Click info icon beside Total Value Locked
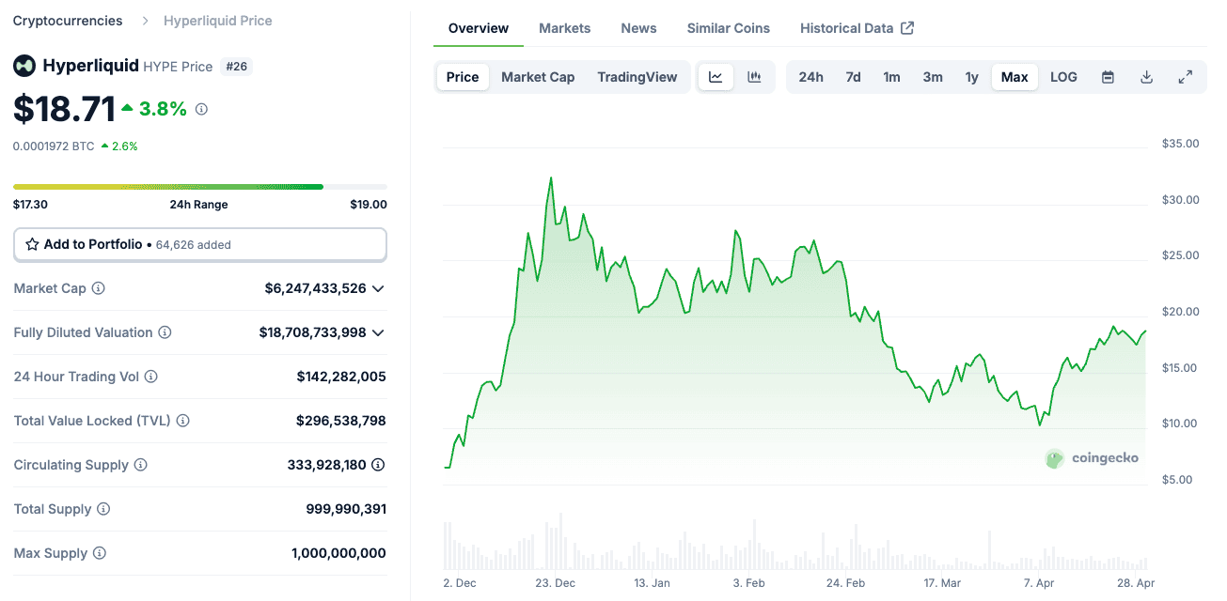The height and width of the screenshot is (601, 1227). [x=183, y=421]
